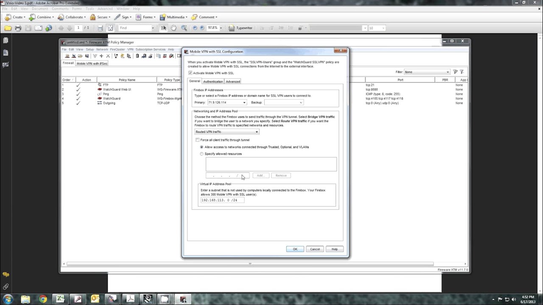Open the Windows Start button

8,299
